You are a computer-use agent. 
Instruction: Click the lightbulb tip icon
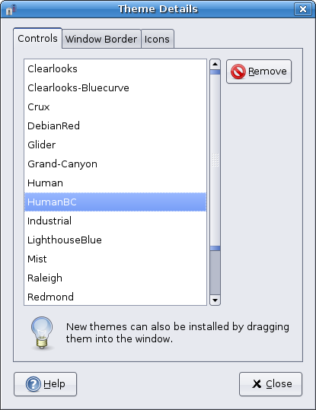(42, 332)
